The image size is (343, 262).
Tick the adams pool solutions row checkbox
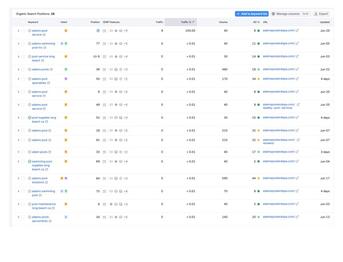(x=23, y=178)
